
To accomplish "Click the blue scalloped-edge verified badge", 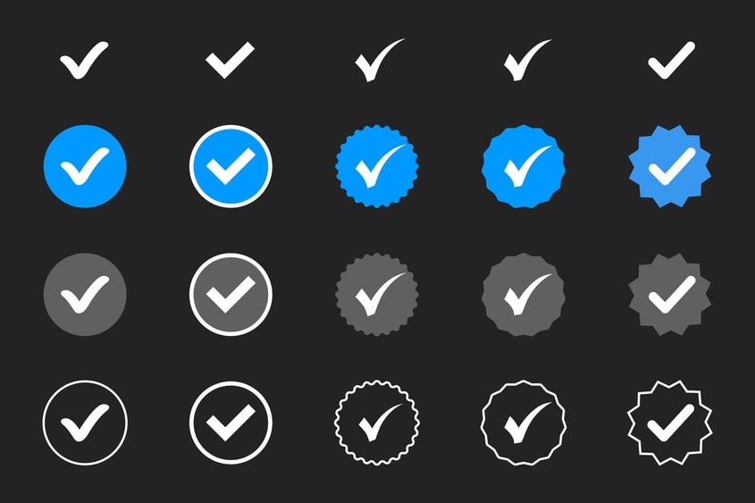I will (x=377, y=166).
